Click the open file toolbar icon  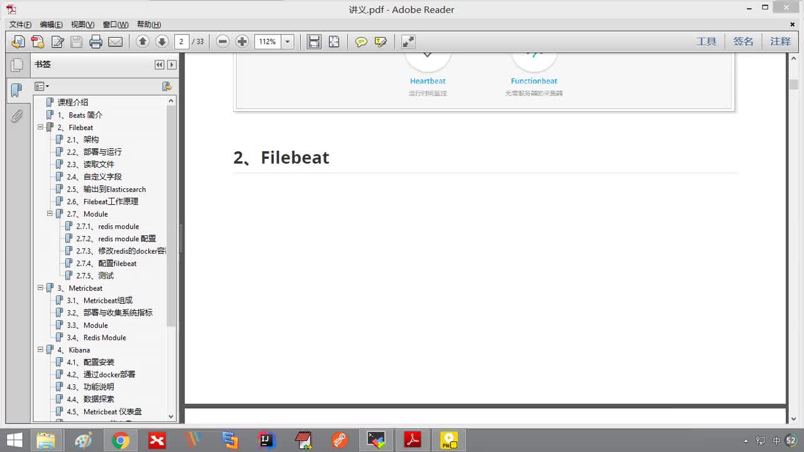click(x=18, y=41)
